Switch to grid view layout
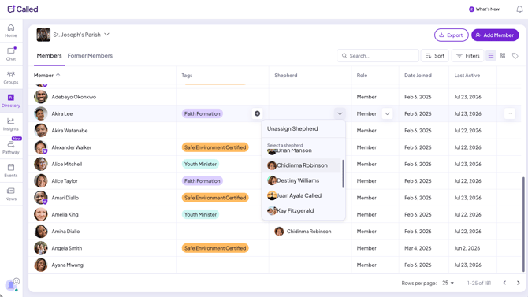 tap(503, 56)
